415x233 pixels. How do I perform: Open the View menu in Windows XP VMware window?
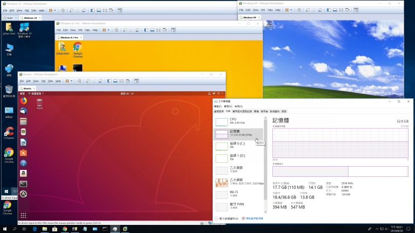[256, 10]
